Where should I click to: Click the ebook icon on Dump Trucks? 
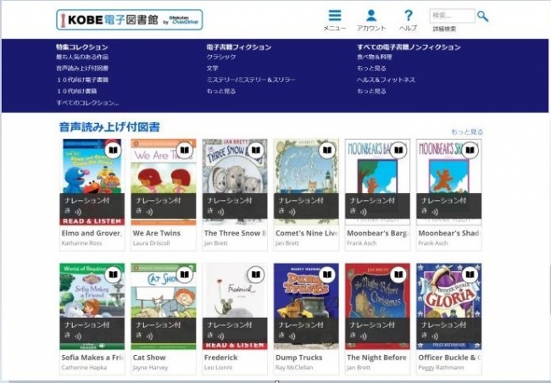point(327,275)
